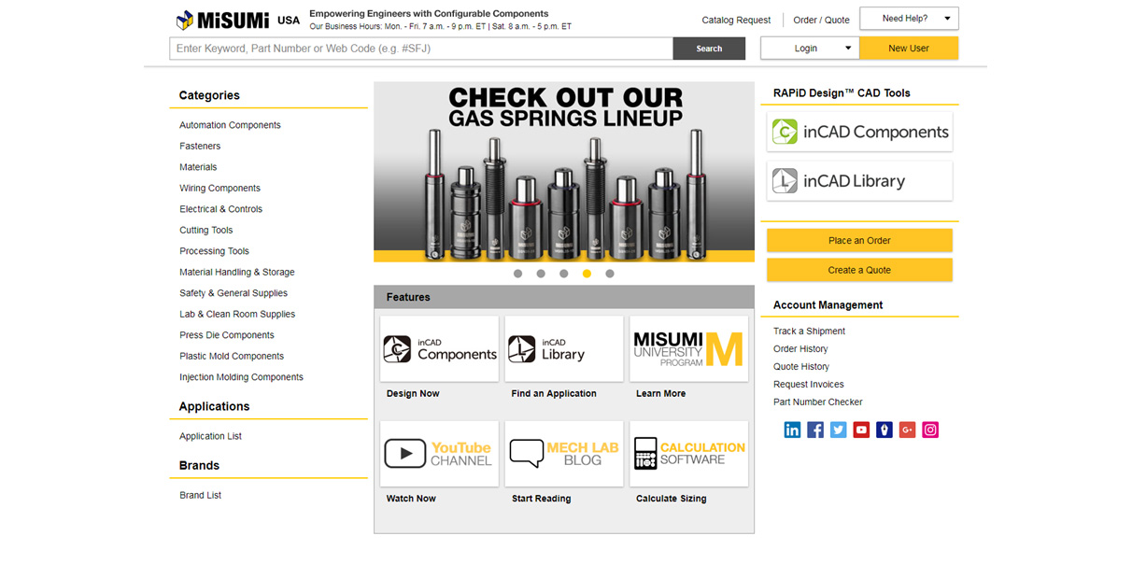
Task: Open the Order / Quote link
Action: (x=821, y=20)
